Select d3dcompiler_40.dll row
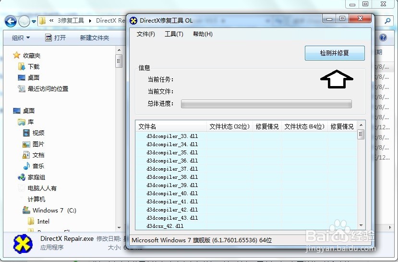The image size is (398, 262). click(x=246, y=193)
